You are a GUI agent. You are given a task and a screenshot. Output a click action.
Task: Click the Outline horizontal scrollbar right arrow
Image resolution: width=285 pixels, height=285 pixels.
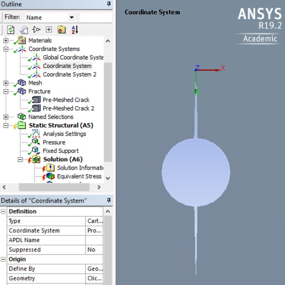pos(99,187)
